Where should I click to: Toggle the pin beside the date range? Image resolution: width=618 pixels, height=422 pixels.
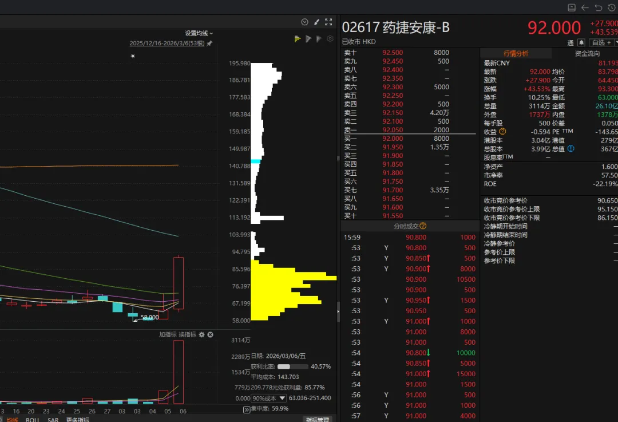(x=209, y=44)
